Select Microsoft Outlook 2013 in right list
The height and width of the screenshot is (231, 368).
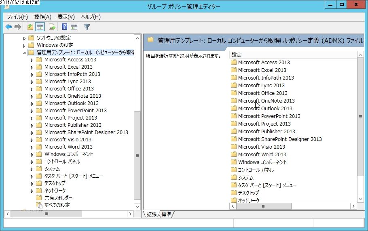click(x=265, y=109)
